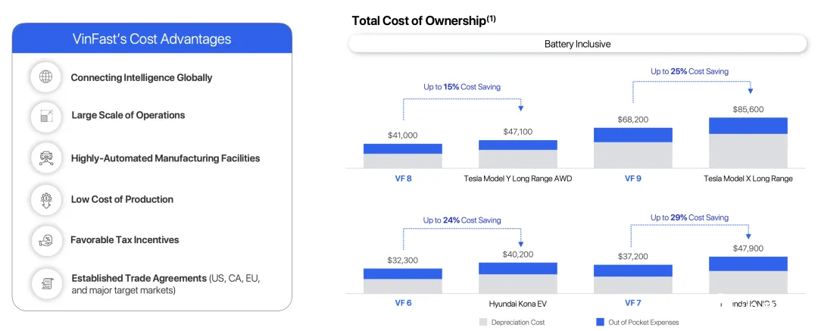Click the $37,200 value above VF 7
818x331 pixels.
click(632, 256)
